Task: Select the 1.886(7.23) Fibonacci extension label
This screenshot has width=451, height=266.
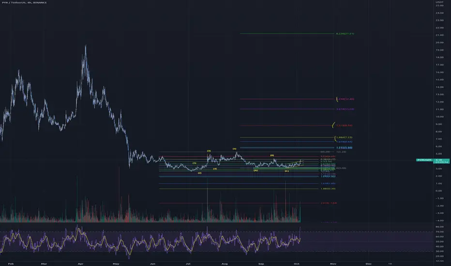Action: (x=344, y=137)
